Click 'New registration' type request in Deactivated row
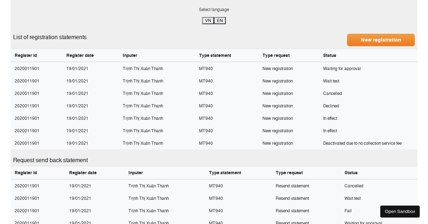 click(x=278, y=143)
